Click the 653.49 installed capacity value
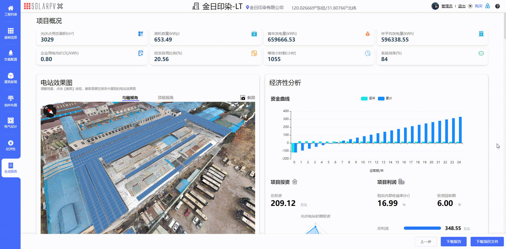Image resolution: width=506 pixels, height=249 pixels. (163, 40)
